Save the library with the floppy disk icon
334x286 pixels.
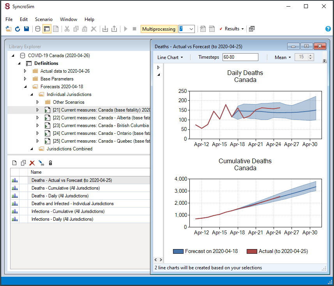tap(27, 29)
